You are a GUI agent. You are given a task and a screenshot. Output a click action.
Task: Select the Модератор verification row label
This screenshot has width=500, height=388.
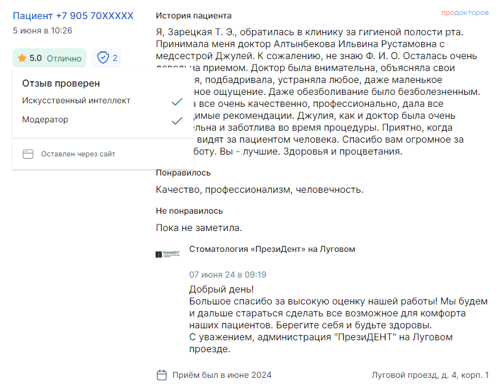point(45,120)
